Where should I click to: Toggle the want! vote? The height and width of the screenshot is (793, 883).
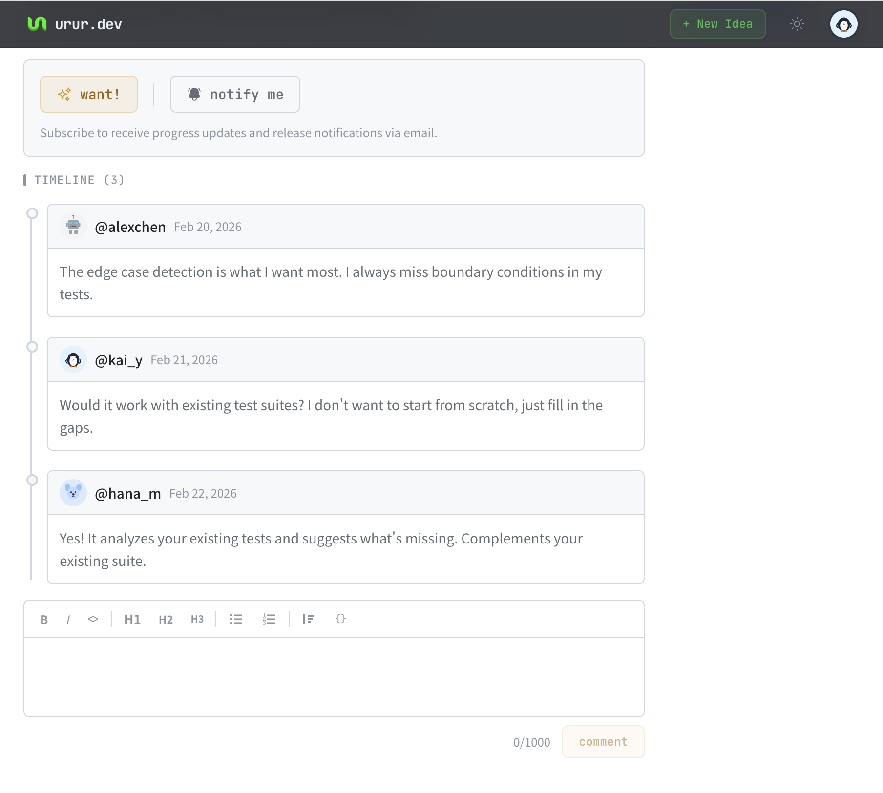coord(88,94)
